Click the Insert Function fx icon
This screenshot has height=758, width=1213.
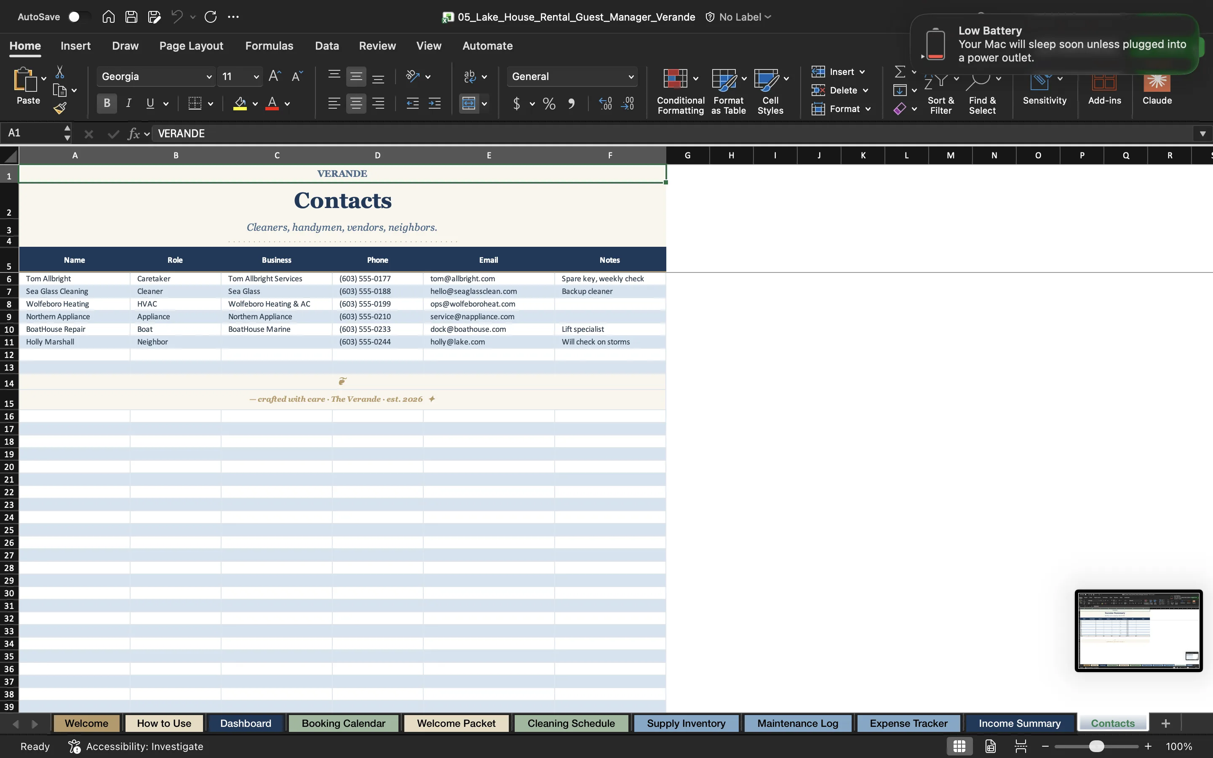tap(134, 133)
